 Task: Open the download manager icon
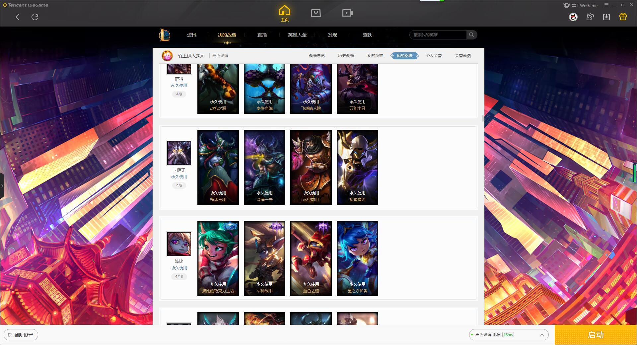click(606, 17)
